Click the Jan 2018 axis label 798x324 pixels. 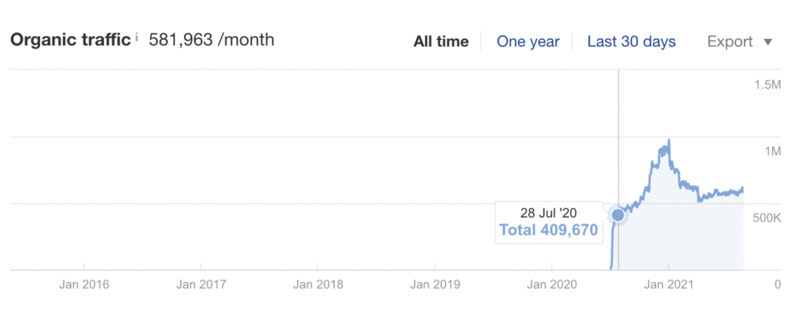click(x=318, y=284)
